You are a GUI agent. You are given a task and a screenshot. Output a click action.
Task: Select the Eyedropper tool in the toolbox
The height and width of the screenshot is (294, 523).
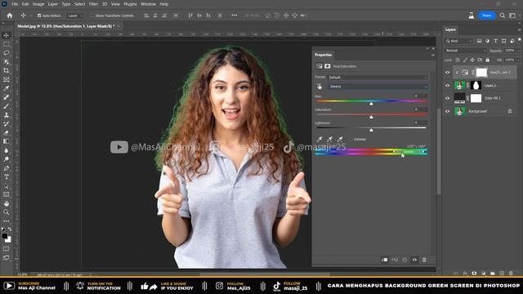pyautogui.click(x=6, y=88)
